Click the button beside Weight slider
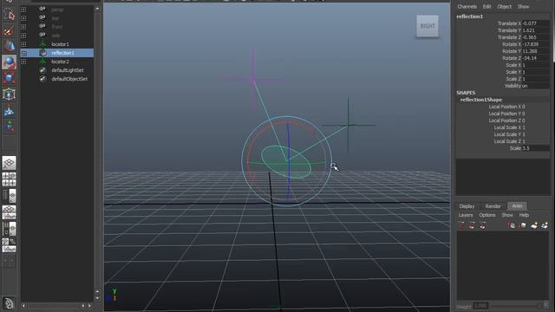Screen dimensions: 555x312 tap(546, 305)
